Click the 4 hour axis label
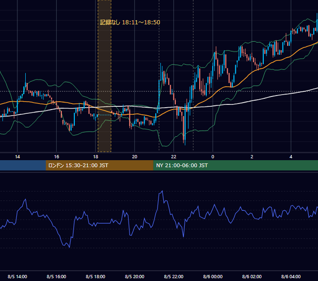This screenshot has width=318, height=281. click(x=291, y=157)
